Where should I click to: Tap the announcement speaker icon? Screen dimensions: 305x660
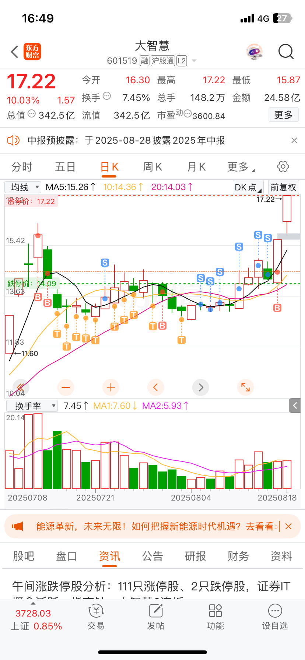coord(14,140)
